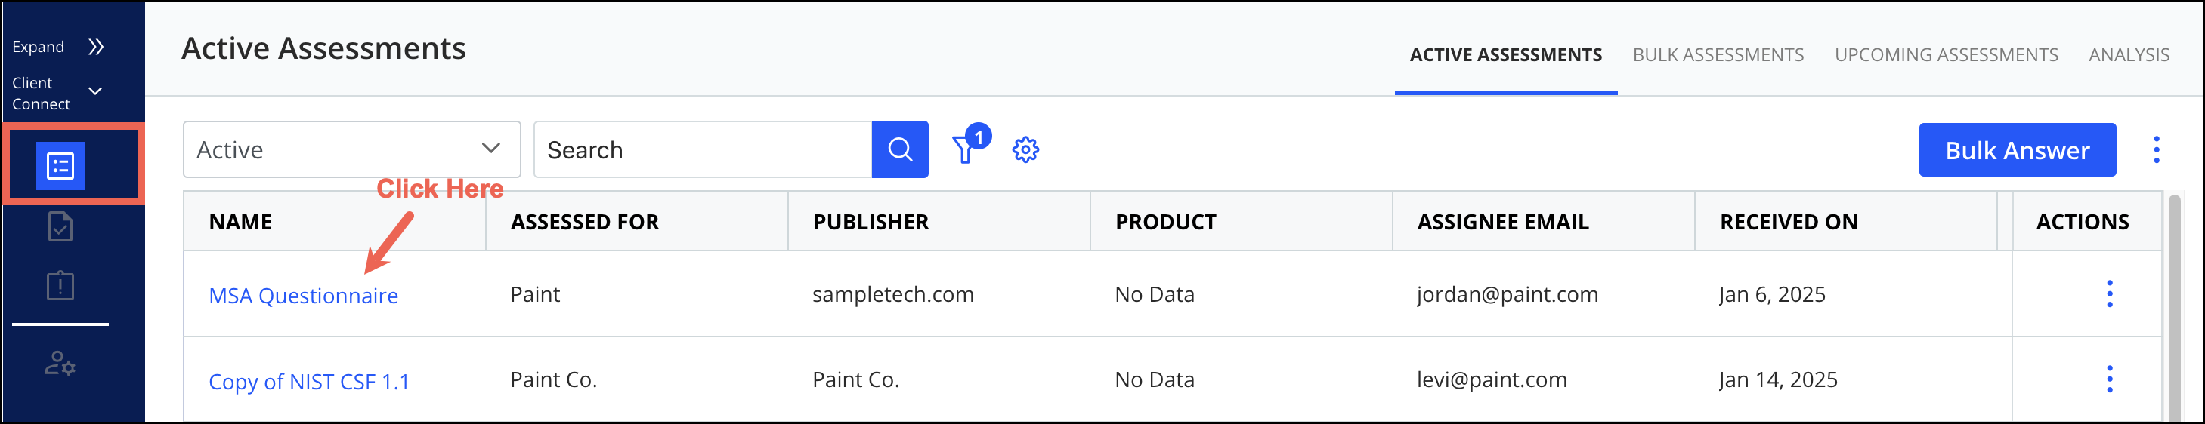Open the table settings gear icon

point(1025,149)
